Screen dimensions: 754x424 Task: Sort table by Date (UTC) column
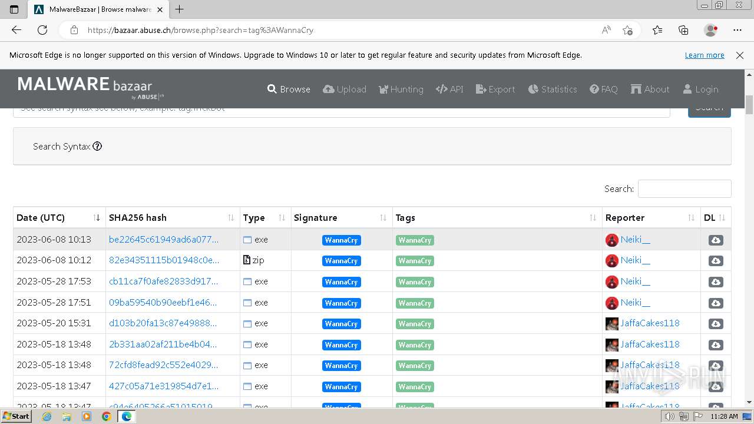pyautogui.click(x=59, y=217)
